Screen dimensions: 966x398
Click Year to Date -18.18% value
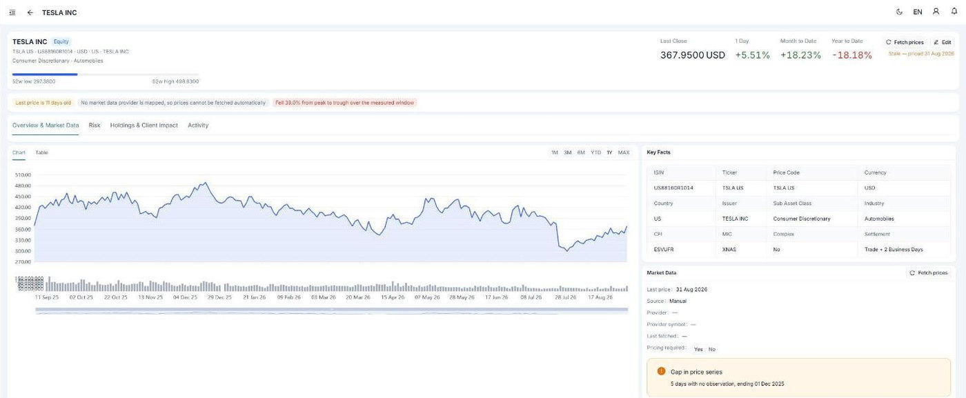[x=852, y=55]
